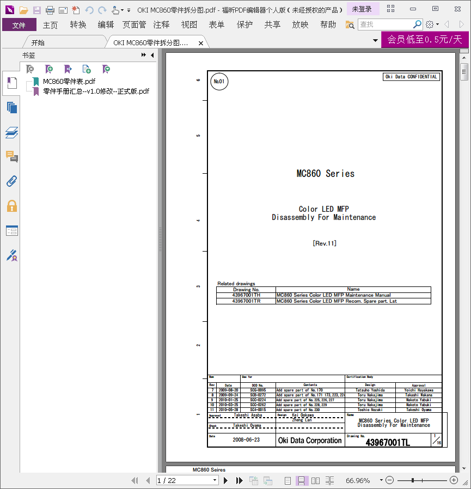Click the create new PDF starburst icon
The image size is (471, 489).
click(76, 10)
